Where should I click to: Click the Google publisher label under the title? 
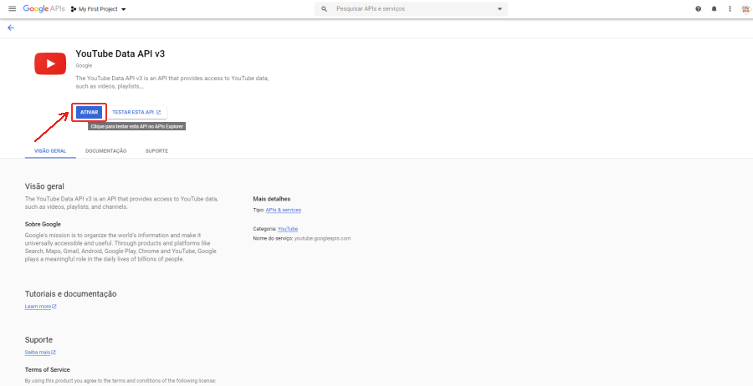[84, 66]
